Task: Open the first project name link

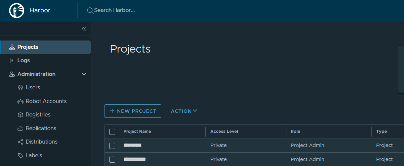Action: click(132, 145)
